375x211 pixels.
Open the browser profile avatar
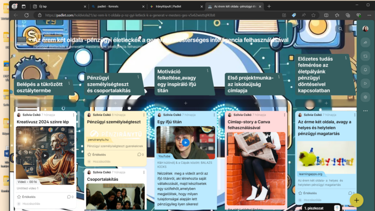pyautogui.click(x=14, y=7)
